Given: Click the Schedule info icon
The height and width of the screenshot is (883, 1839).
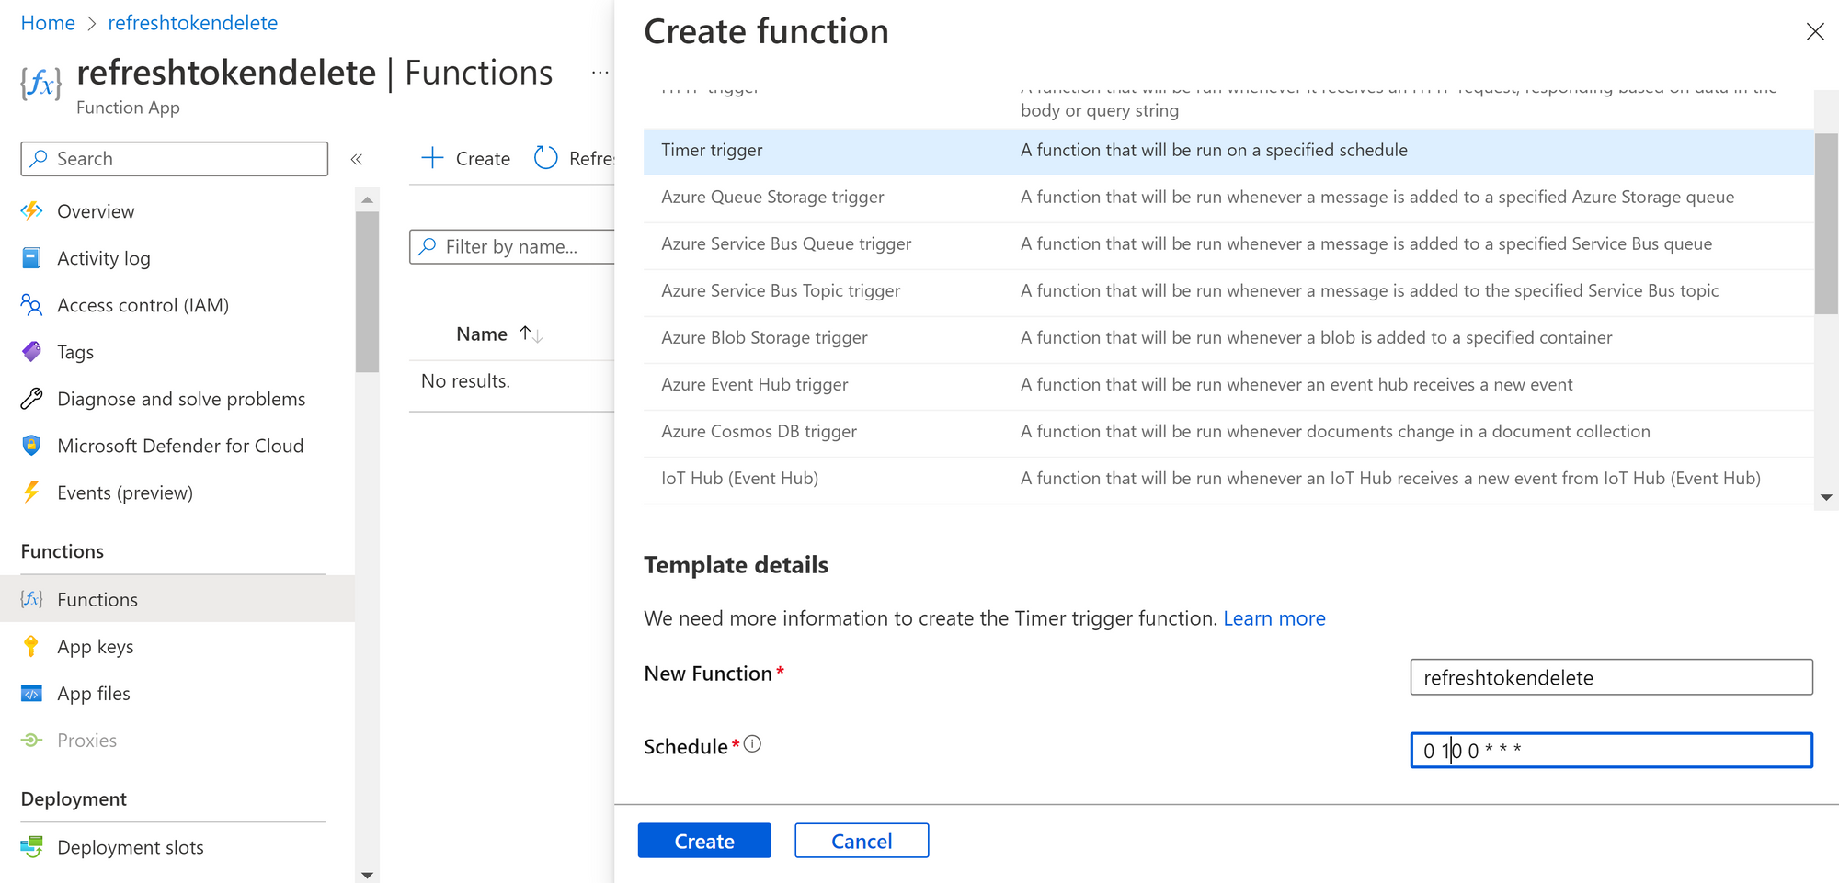Looking at the screenshot, I should [x=752, y=744].
